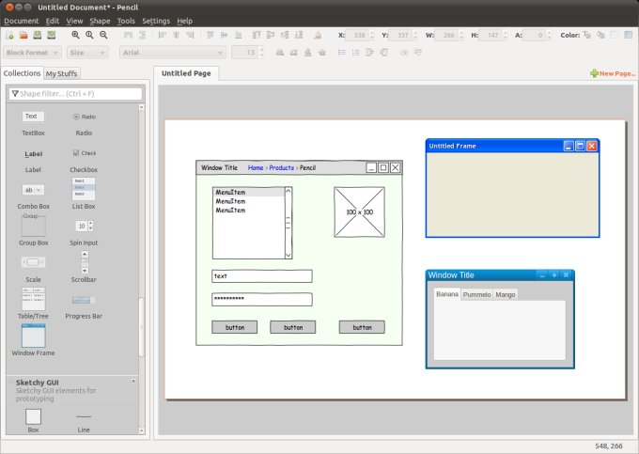Click the Products breadcrumb link on canvas
Image resolution: width=639 pixels, height=454 pixels.
click(282, 167)
